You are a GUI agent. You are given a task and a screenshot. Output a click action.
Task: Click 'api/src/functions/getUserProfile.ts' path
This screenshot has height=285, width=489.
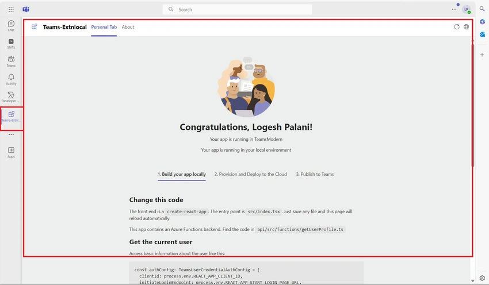(x=300, y=230)
